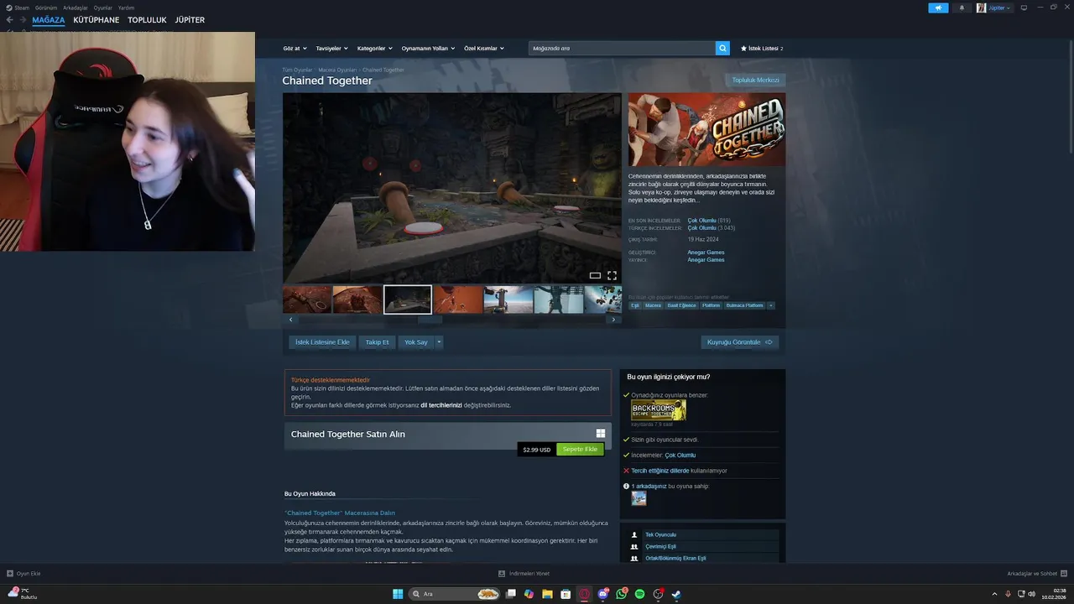Expand the Göz at dropdown
The image size is (1074, 604).
click(x=295, y=49)
